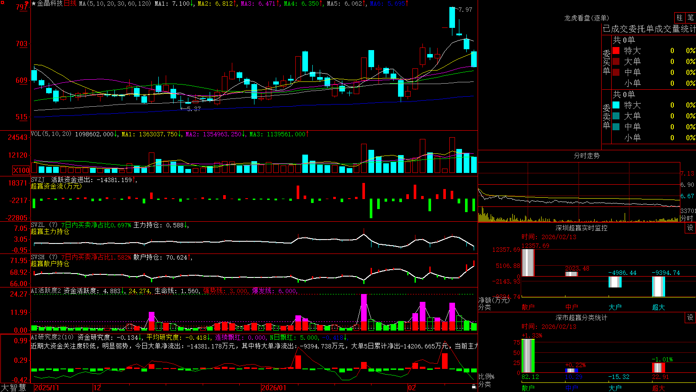Image resolution: width=696 pixels, height=392 pixels.
Task: Click the 散户持仓: 70.624 value
Action: click(163, 257)
